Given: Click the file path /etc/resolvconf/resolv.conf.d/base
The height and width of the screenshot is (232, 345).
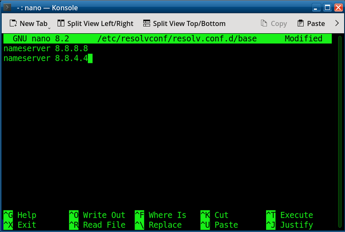Looking at the screenshot, I should click(x=177, y=38).
